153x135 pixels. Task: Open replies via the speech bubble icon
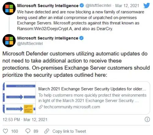(x=28, y=131)
